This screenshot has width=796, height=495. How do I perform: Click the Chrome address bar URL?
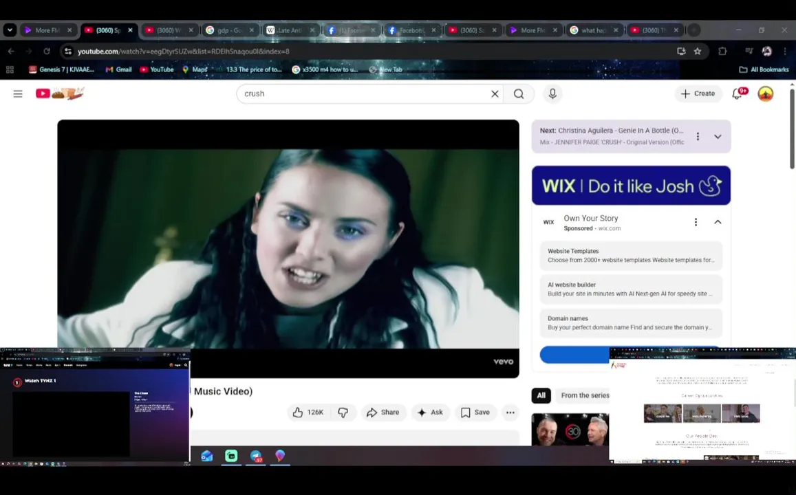(x=183, y=52)
